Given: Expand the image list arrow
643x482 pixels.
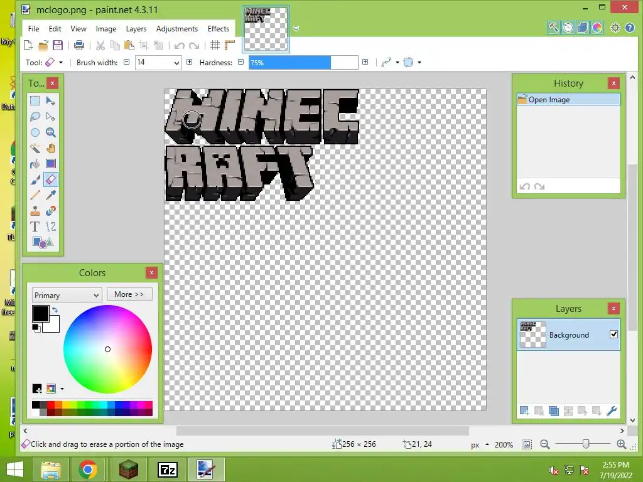Looking at the screenshot, I should (x=296, y=28).
